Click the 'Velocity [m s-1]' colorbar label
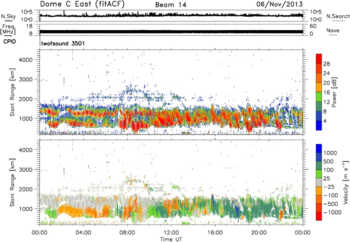Image resolution: width=350 pixels, height=242 pixels. coord(346,182)
